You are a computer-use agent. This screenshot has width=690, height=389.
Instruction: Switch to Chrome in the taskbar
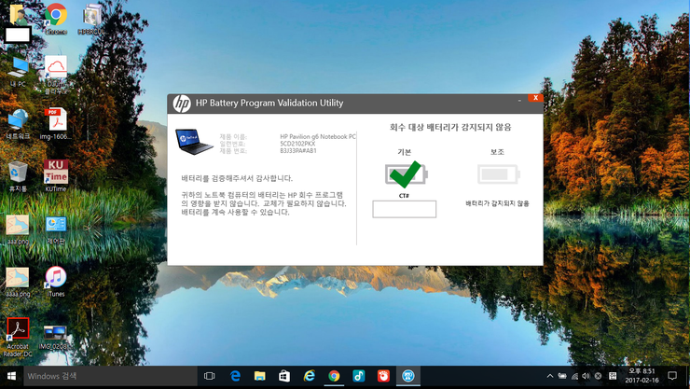(x=334, y=376)
